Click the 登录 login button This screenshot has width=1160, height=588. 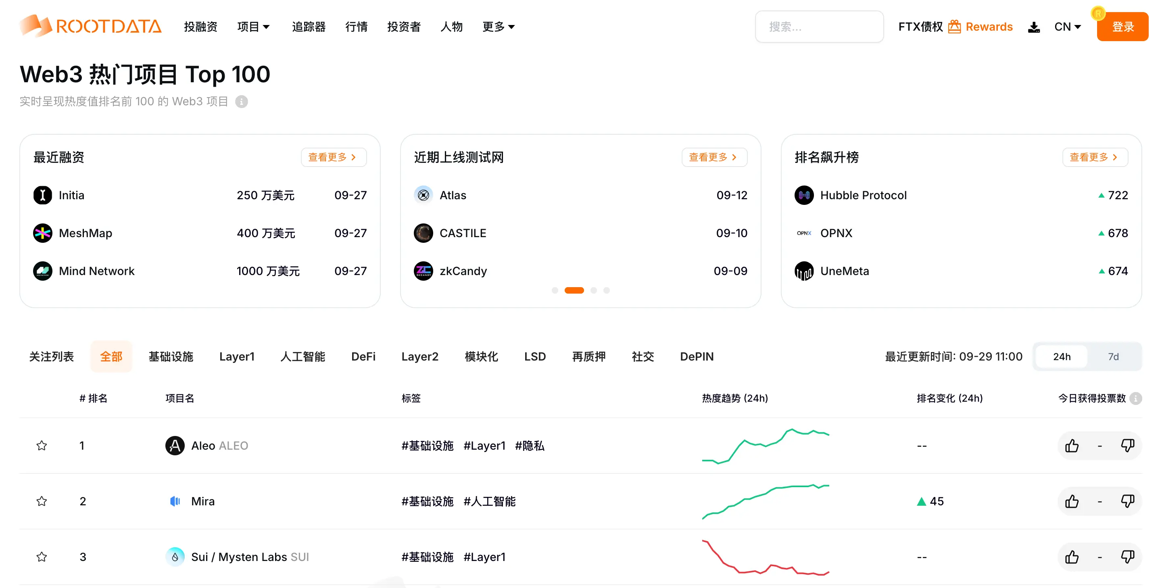[1122, 27]
